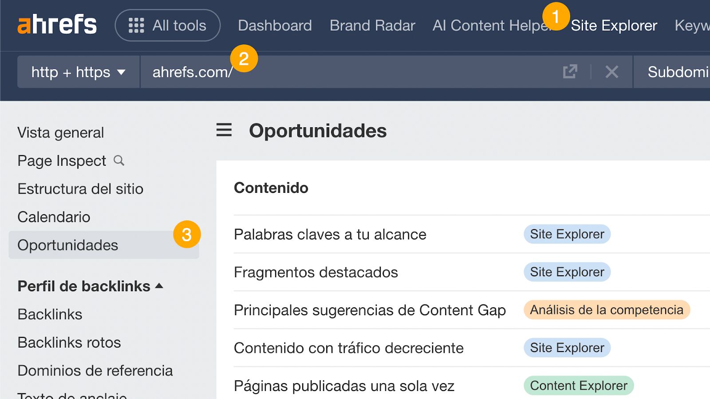Image resolution: width=710 pixels, height=399 pixels.
Task: Select Site Explorer in the top navigation
Action: click(x=614, y=25)
